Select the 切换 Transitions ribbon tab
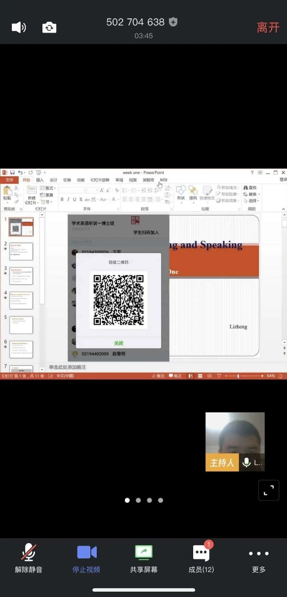This screenshot has width=287, height=597. point(67,180)
